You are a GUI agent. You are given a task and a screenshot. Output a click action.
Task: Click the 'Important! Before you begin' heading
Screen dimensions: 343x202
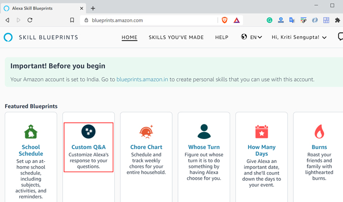tap(58, 66)
